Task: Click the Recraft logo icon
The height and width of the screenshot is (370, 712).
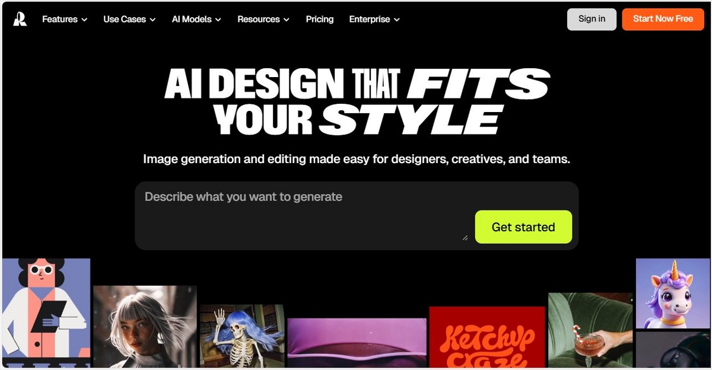Action: (20, 19)
